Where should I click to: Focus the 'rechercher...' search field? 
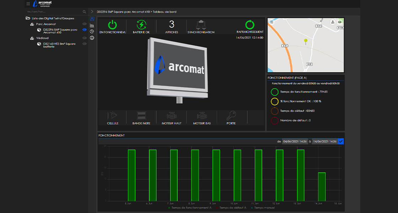click(54, 12)
